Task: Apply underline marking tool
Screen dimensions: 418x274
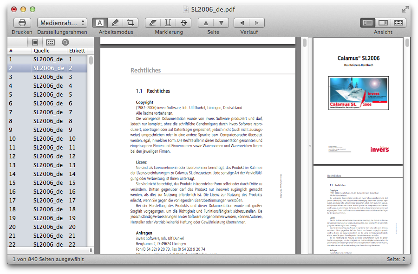Action: pyautogui.click(x=168, y=23)
